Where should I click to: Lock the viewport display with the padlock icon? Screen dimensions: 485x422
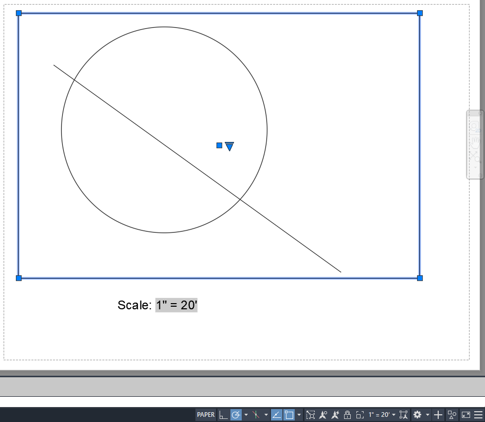point(348,415)
